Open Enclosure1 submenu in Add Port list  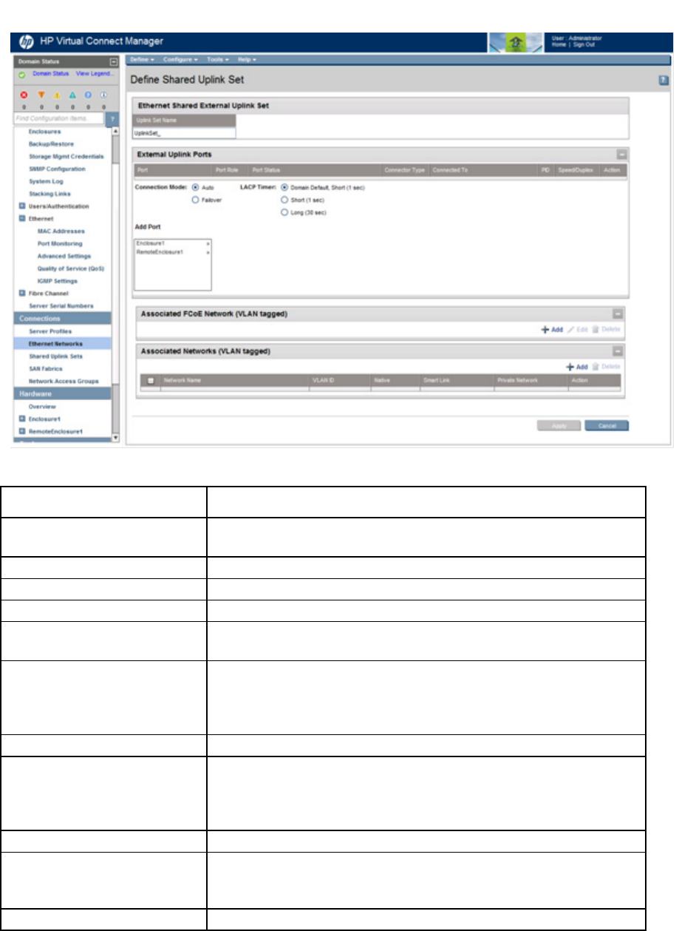click(208, 243)
